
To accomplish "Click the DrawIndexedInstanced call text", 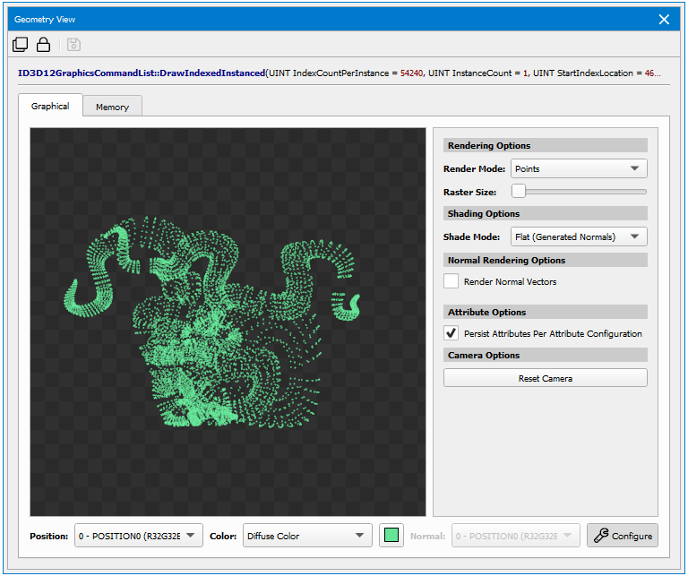I will click(x=142, y=72).
